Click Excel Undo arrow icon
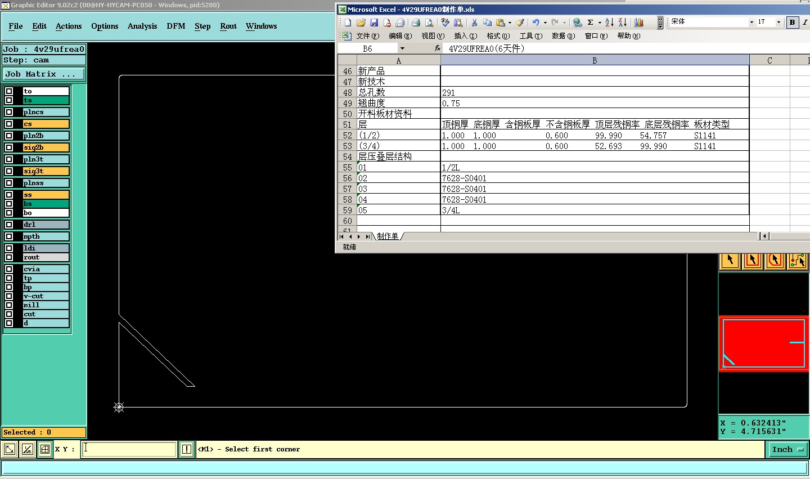The height and width of the screenshot is (479, 810). pos(536,23)
